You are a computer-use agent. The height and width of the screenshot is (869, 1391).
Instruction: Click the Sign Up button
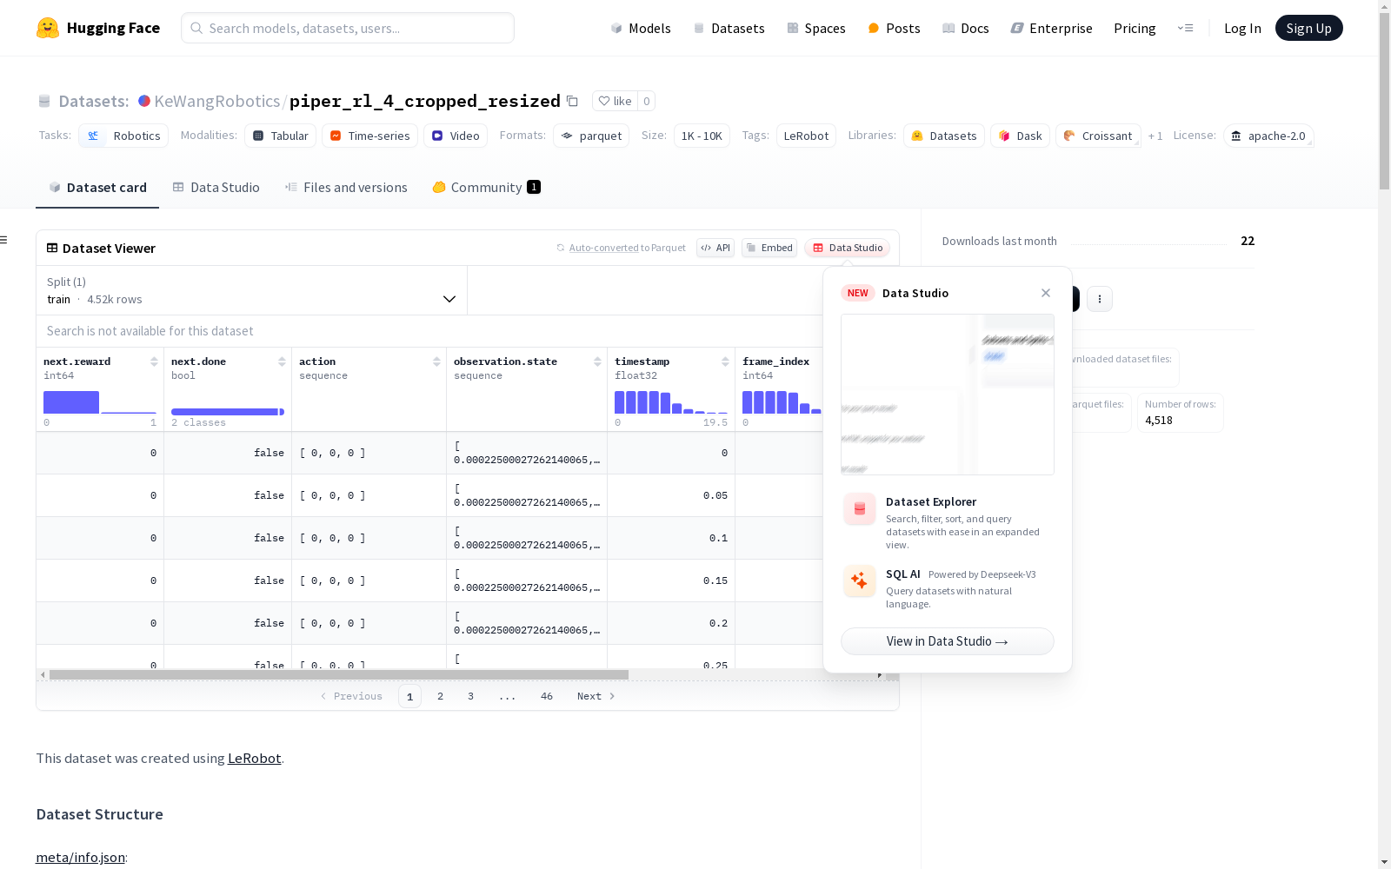click(1308, 28)
